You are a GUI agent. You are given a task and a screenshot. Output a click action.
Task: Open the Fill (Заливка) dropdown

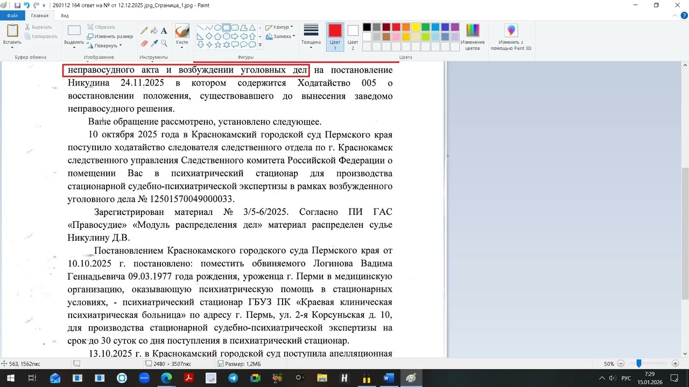(x=280, y=36)
